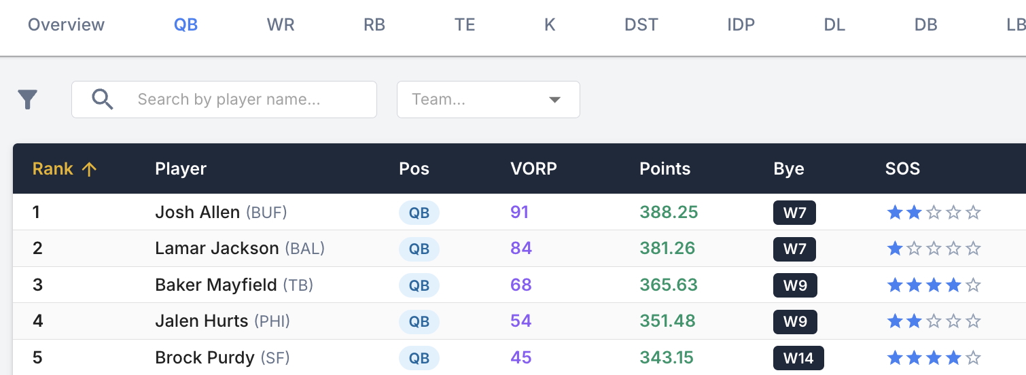1026x375 pixels.
Task: Select the DST tab
Action: pyautogui.click(x=641, y=25)
